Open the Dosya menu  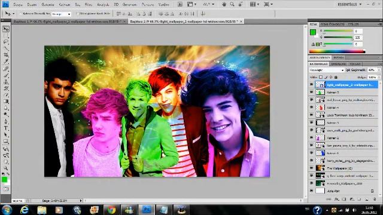click(x=18, y=4)
